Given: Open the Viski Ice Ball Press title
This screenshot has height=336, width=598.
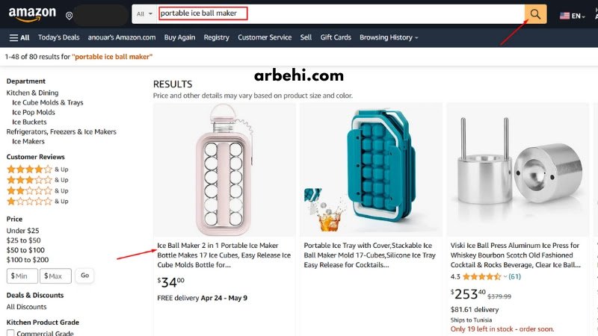Looking at the screenshot, I should (515, 255).
